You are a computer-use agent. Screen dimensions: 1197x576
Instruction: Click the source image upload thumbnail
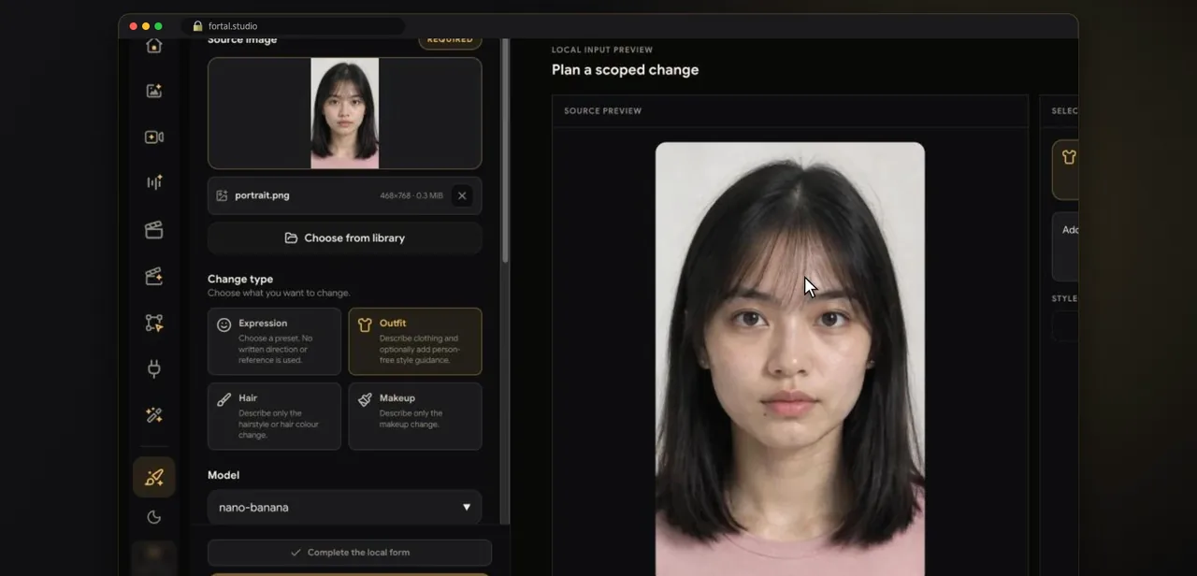344,113
